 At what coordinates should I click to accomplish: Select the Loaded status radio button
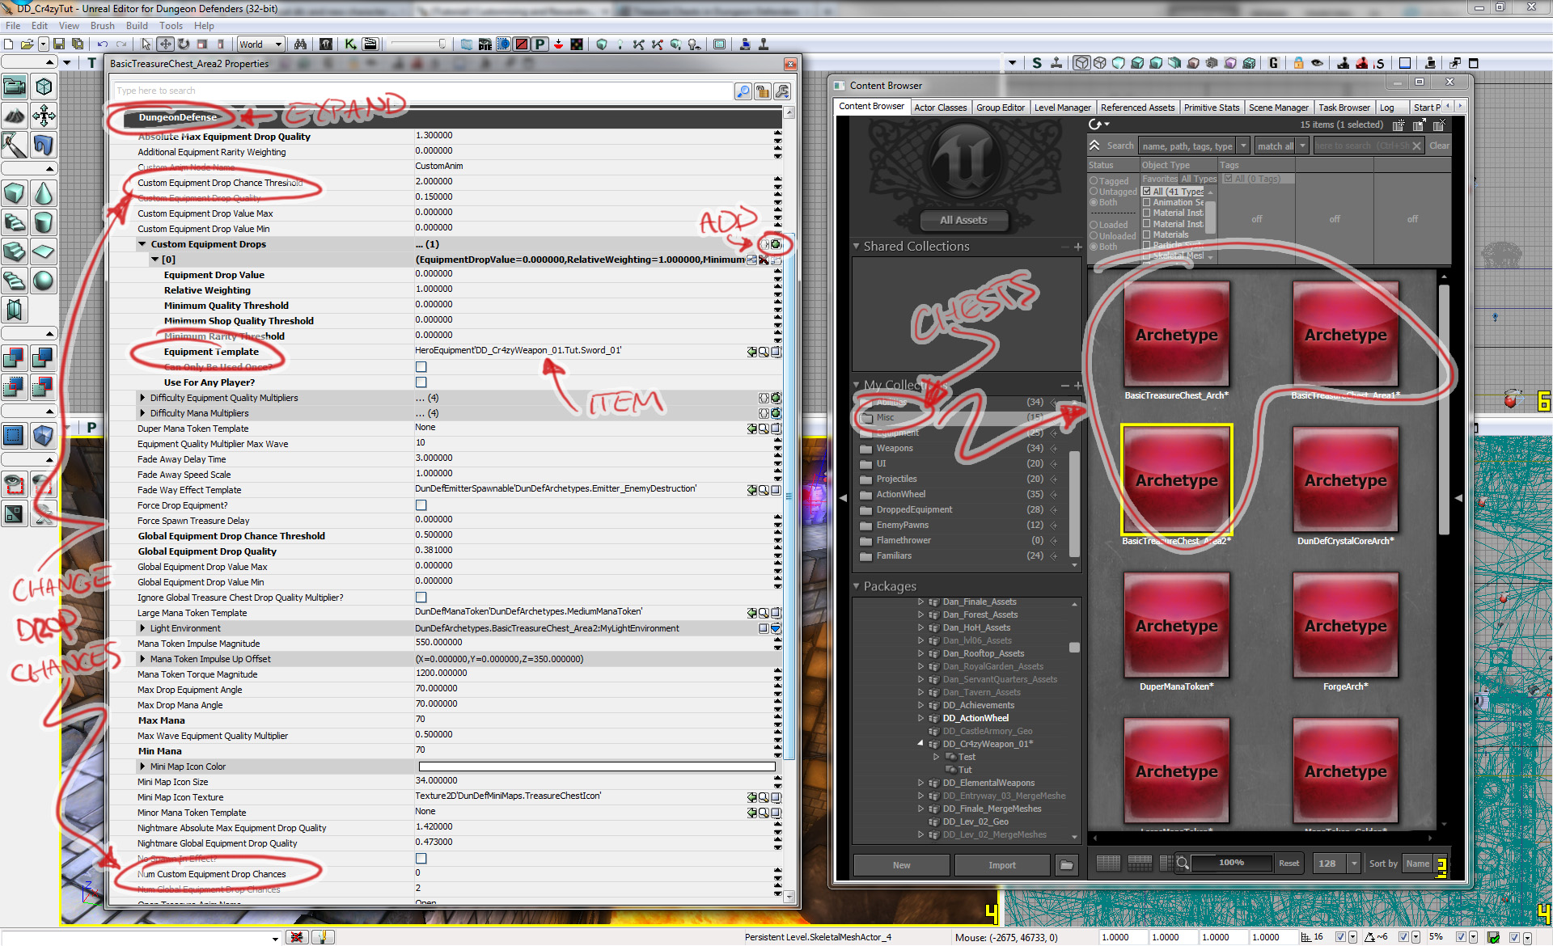click(1094, 225)
